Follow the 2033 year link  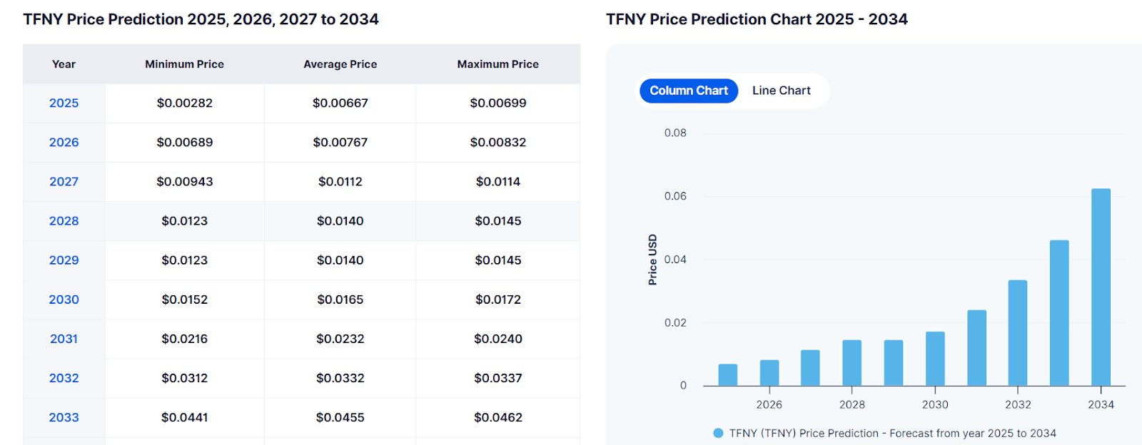(x=64, y=417)
